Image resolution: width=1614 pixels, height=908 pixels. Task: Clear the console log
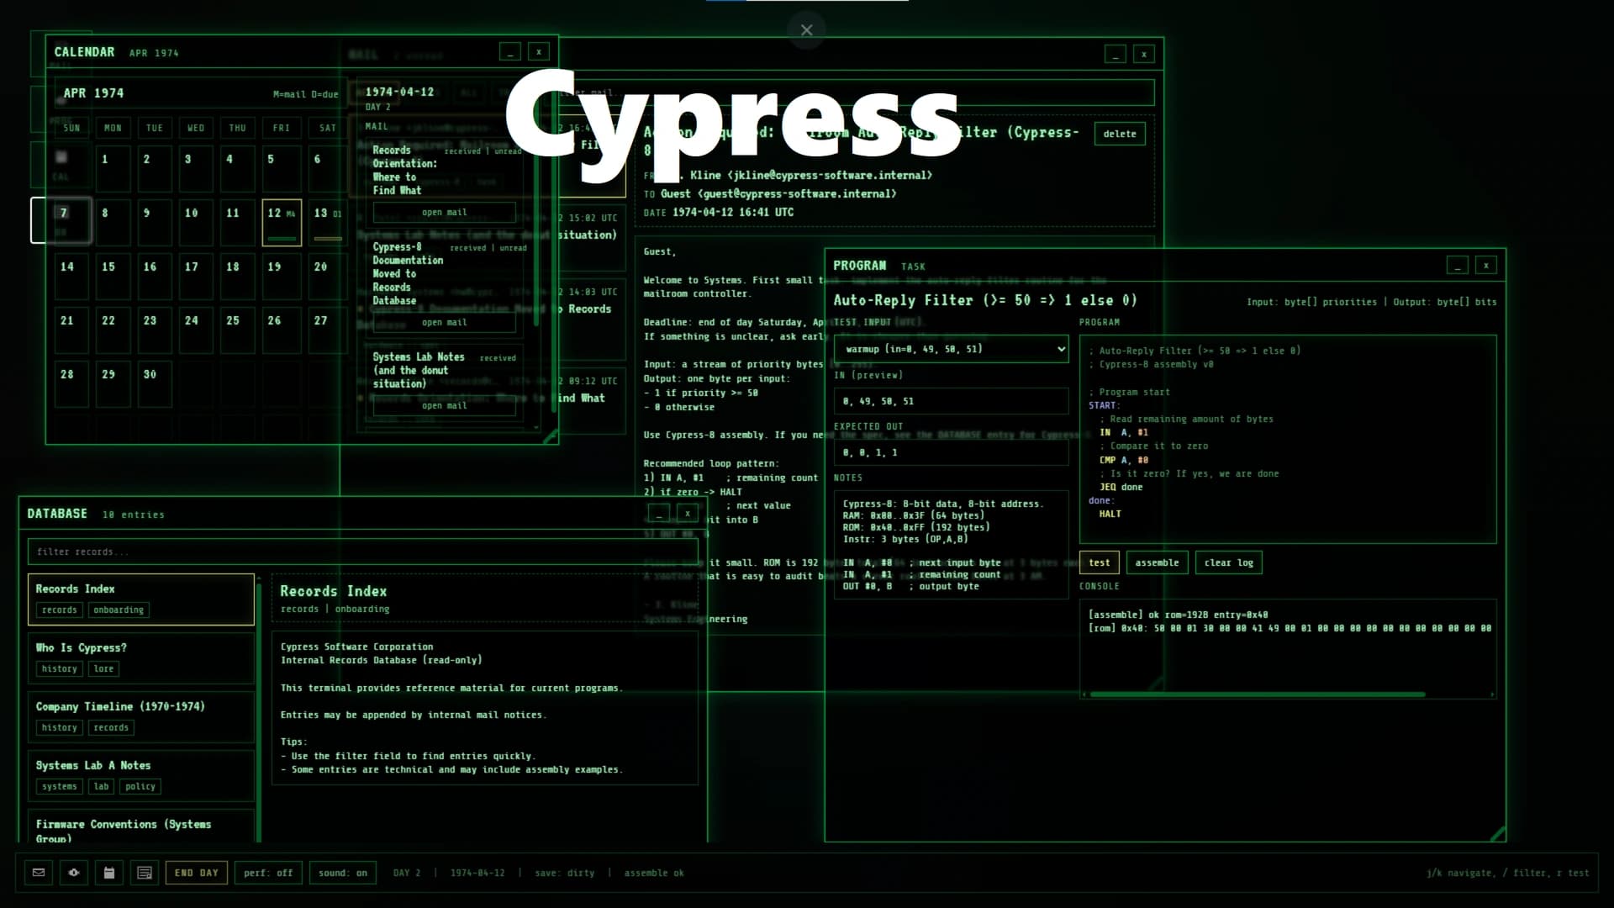click(1228, 562)
